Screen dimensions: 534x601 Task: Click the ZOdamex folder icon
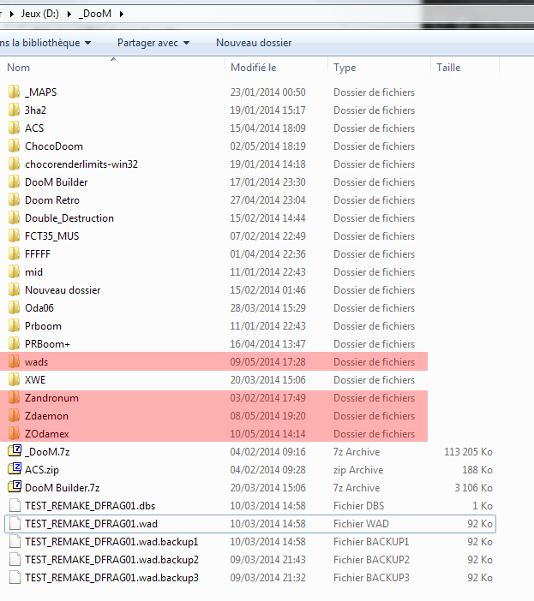click(x=15, y=434)
